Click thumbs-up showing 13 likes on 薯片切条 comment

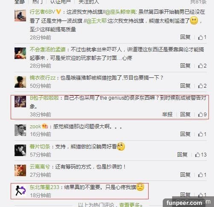(x=200, y=155)
